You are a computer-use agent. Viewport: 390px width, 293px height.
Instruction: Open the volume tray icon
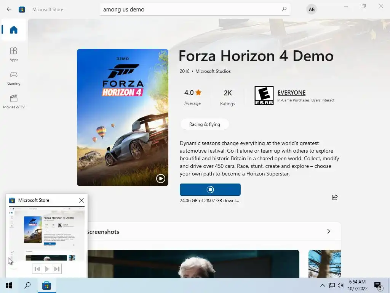tap(340, 285)
